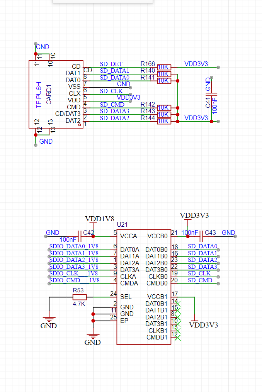Click the SD_DATA1 net label beside R140

click(115, 71)
